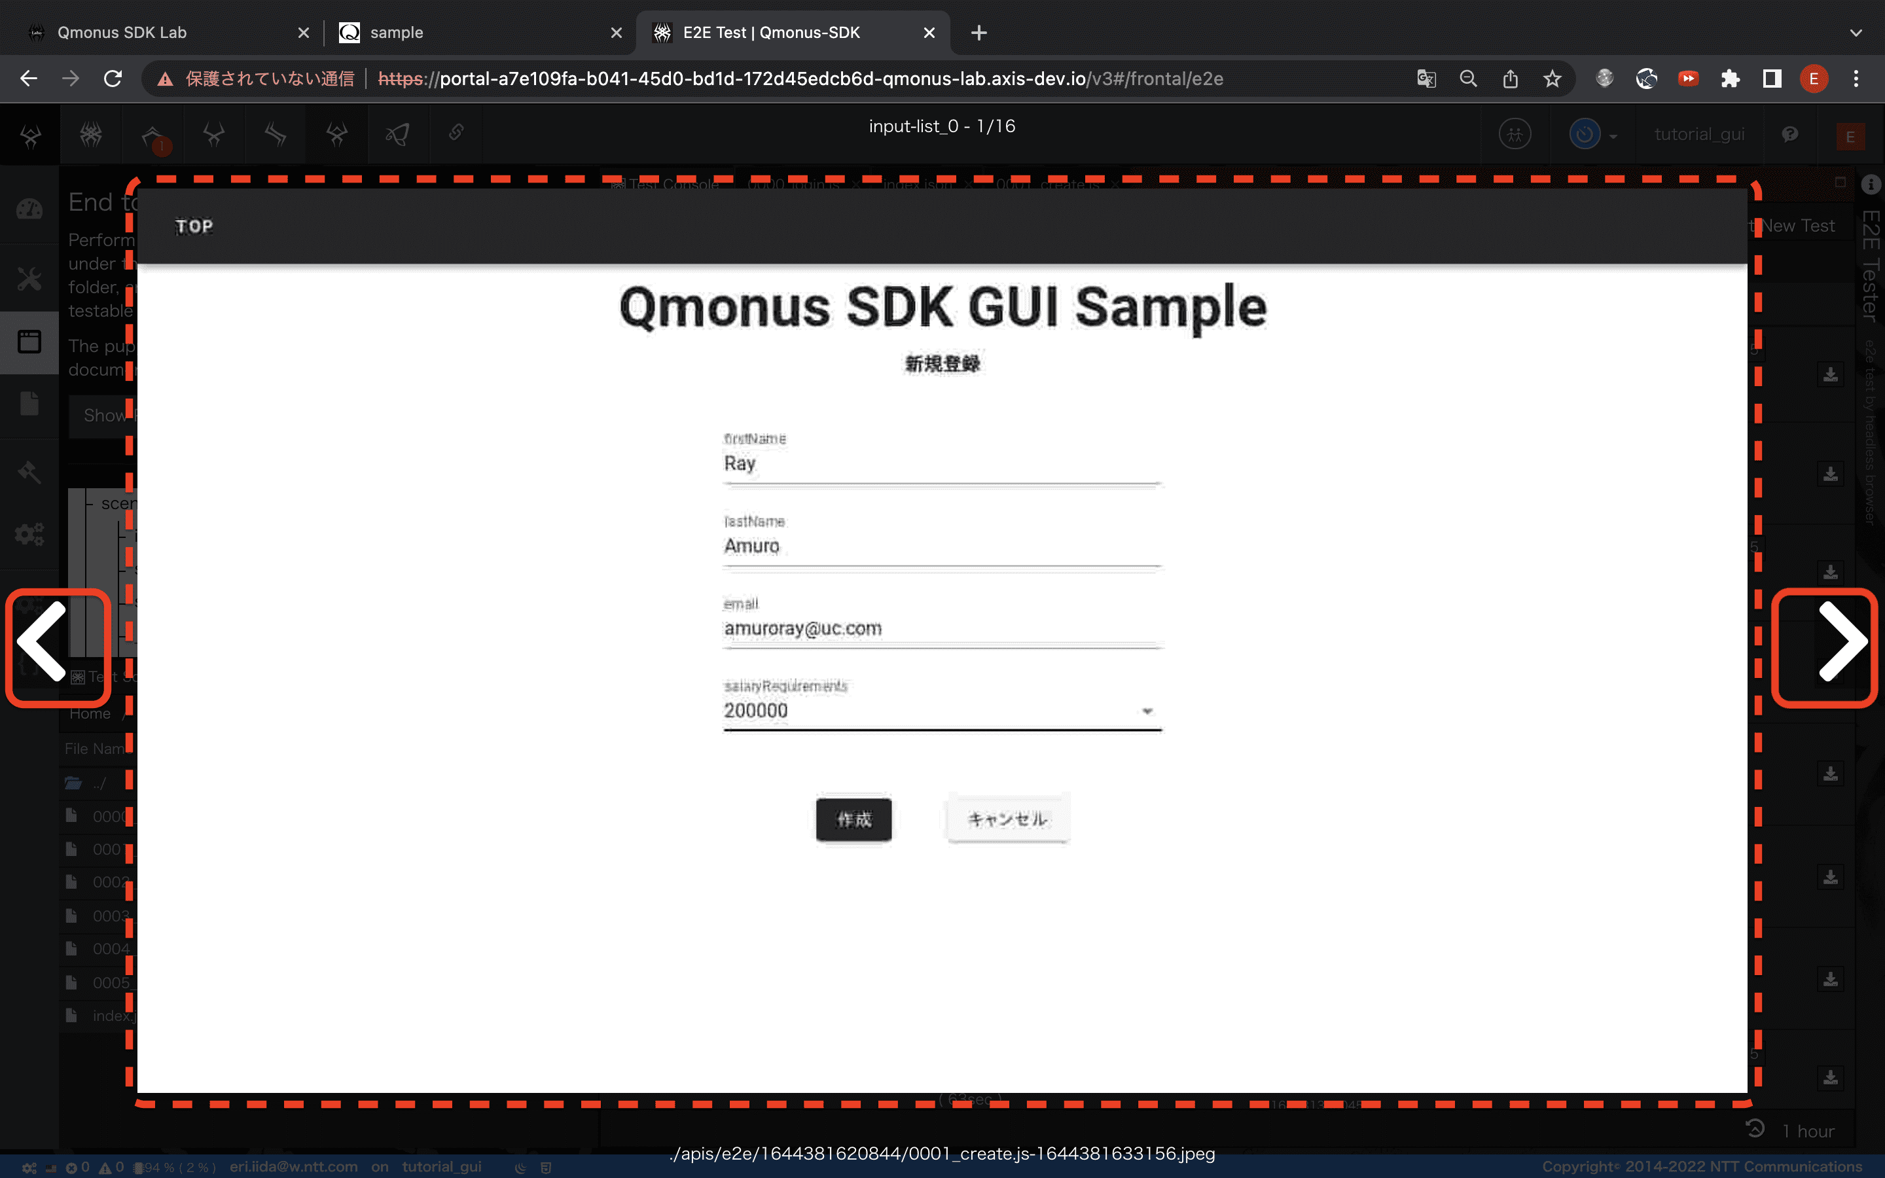Select the E2E Test | Qmonus-SDK tab
This screenshot has width=1885, height=1178.
coord(793,33)
